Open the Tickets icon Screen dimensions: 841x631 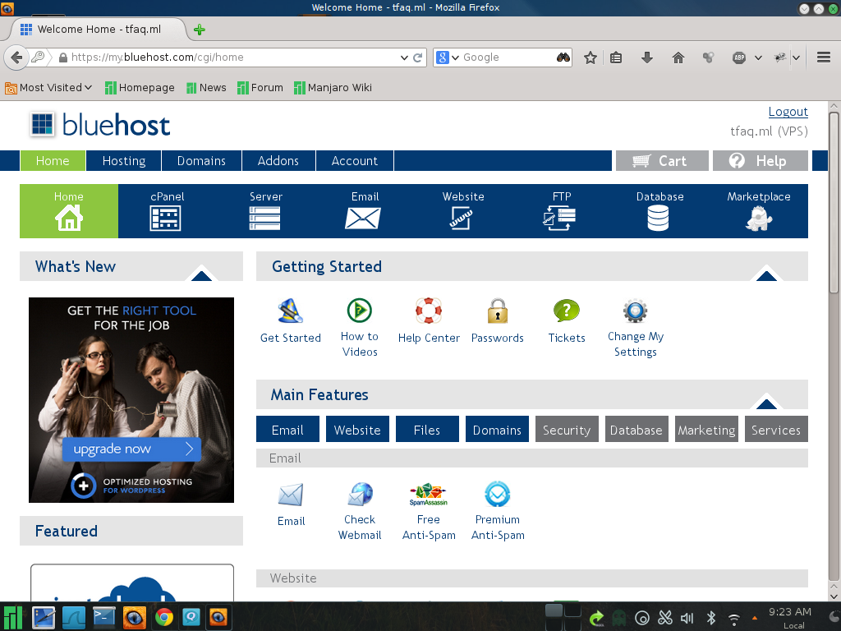tap(567, 312)
